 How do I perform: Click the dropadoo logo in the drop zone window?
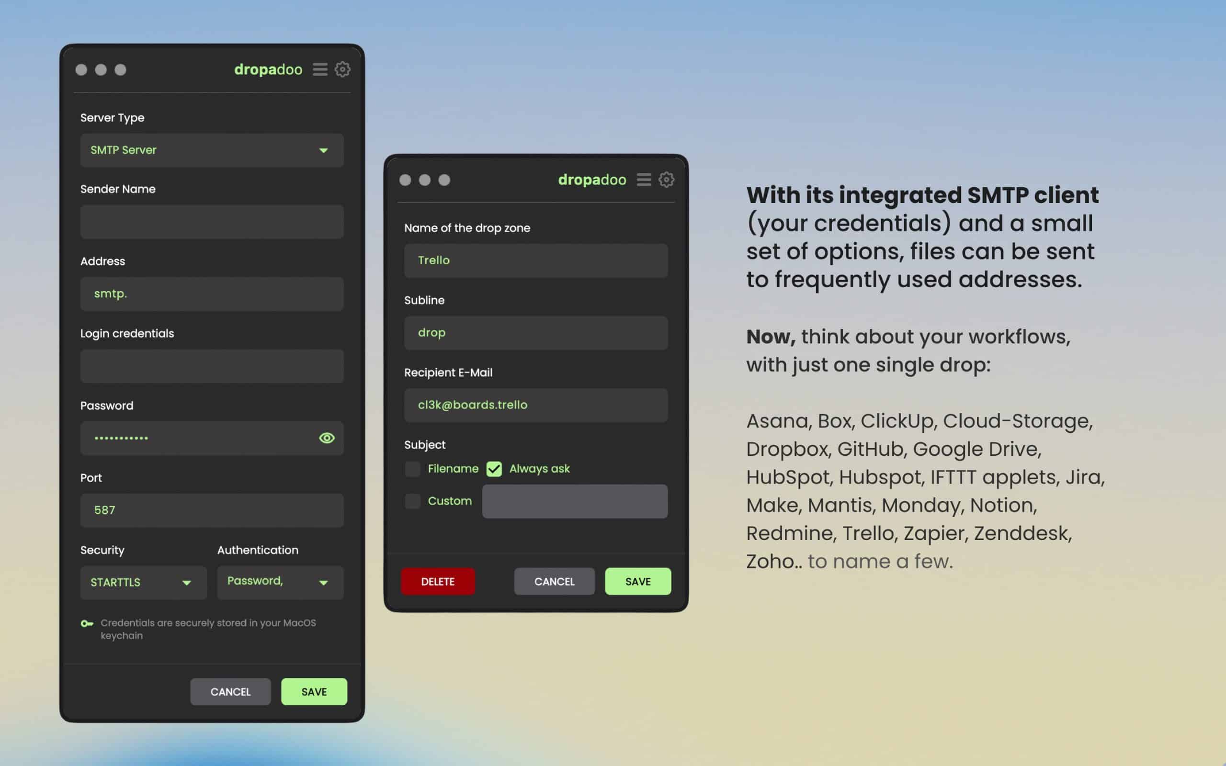point(592,180)
